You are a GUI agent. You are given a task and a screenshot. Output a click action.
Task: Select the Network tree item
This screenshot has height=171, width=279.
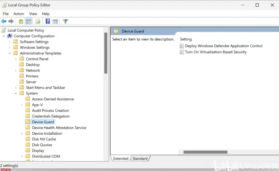coord(33,71)
